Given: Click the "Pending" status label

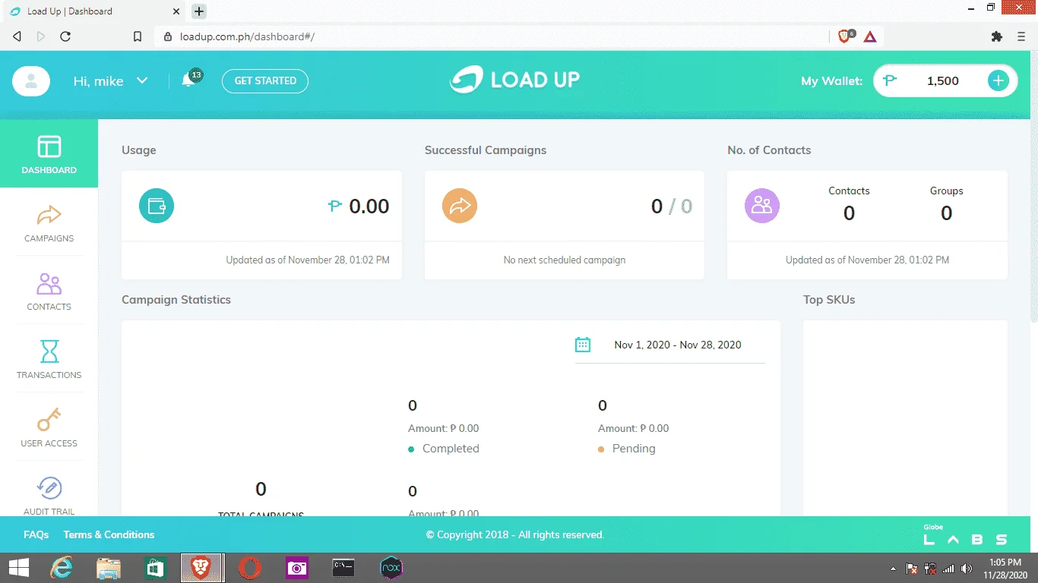Looking at the screenshot, I should 634,449.
